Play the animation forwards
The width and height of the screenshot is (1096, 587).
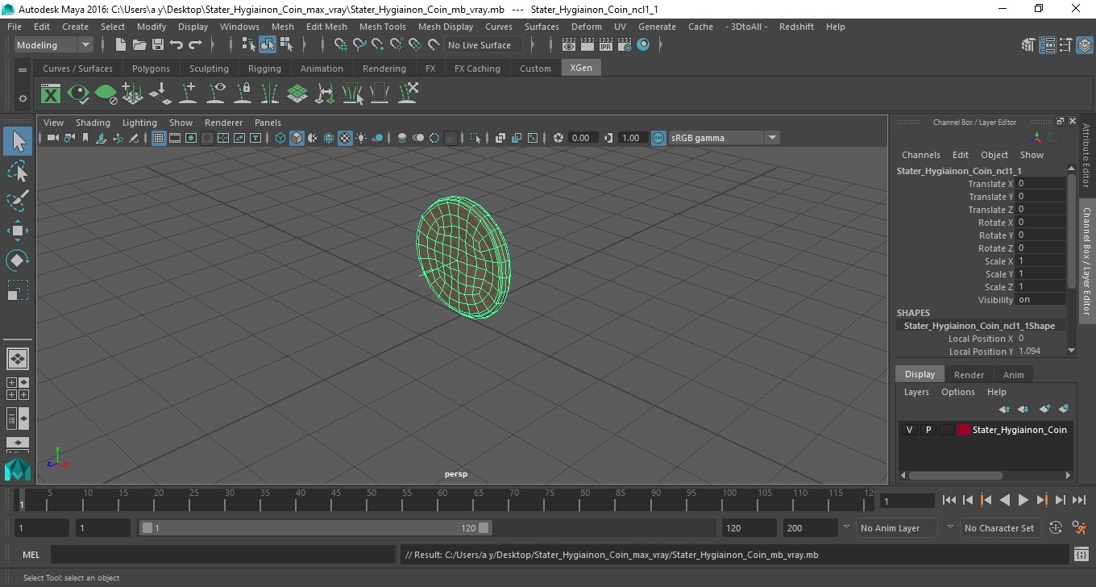pos(1023,500)
